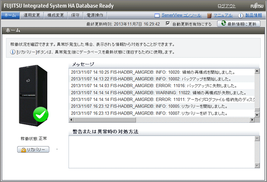267x182 pixels.
Task: Toggle the 自動更新を有効にする checkbox
Action: coord(168,24)
